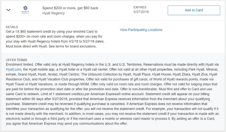Click the EXPIRES label
The height and width of the screenshot is (132, 226).
(x=140, y=7)
